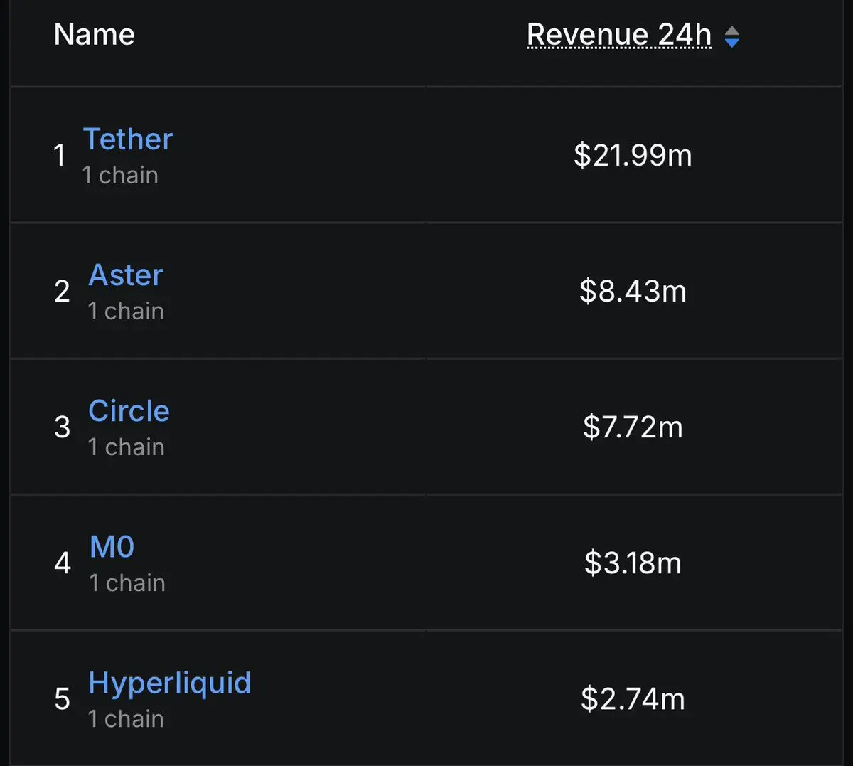Select Circle's $7.72m revenue value
Viewport: 853px width, 766px height.
(633, 427)
